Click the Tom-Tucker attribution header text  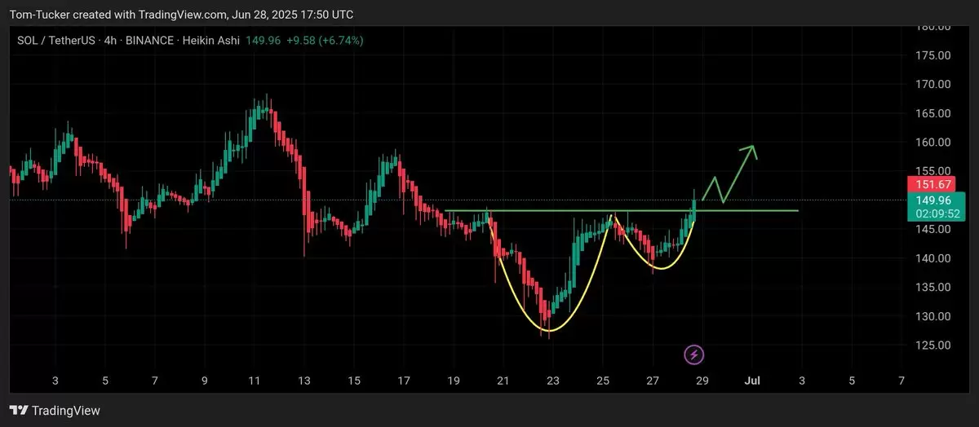[x=181, y=15]
